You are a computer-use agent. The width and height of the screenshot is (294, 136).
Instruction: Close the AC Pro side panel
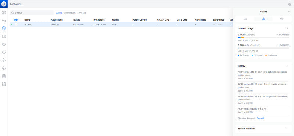pyautogui.click(x=289, y=12)
